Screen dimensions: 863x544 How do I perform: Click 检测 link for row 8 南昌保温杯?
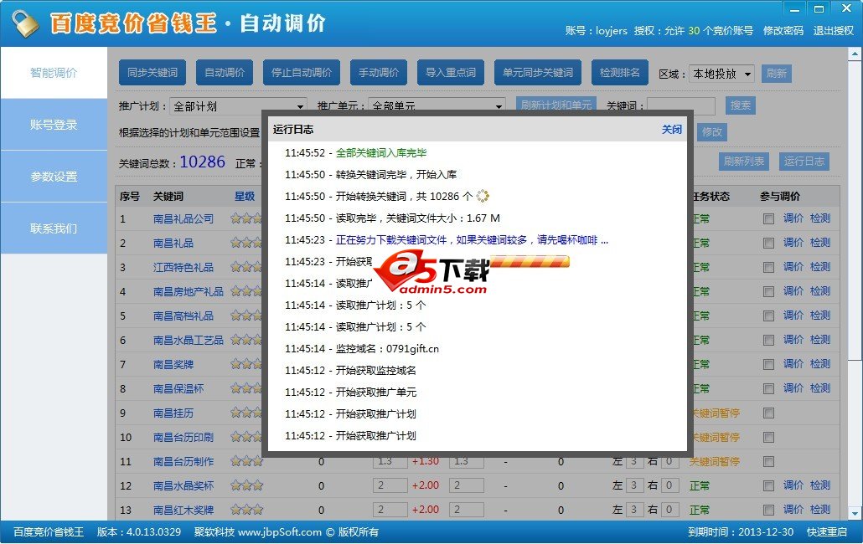820,388
